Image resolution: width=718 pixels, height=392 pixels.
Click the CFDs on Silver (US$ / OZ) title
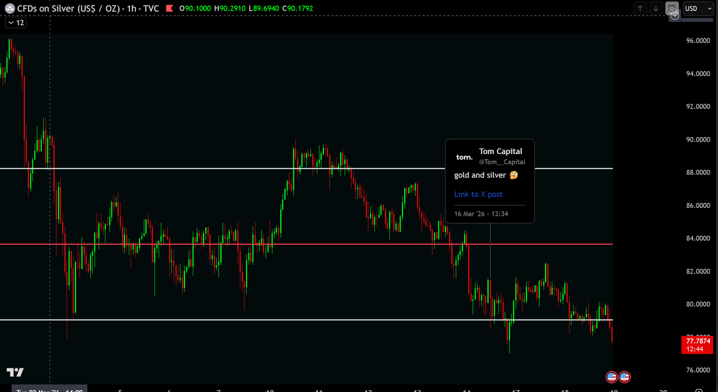pyautogui.click(x=68, y=8)
